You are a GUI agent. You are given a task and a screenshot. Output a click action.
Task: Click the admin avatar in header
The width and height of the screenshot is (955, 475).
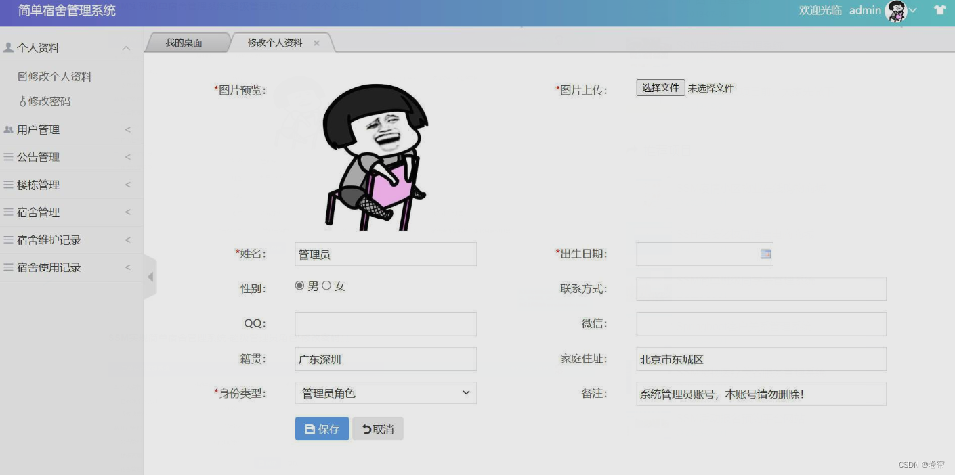point(896,11)
